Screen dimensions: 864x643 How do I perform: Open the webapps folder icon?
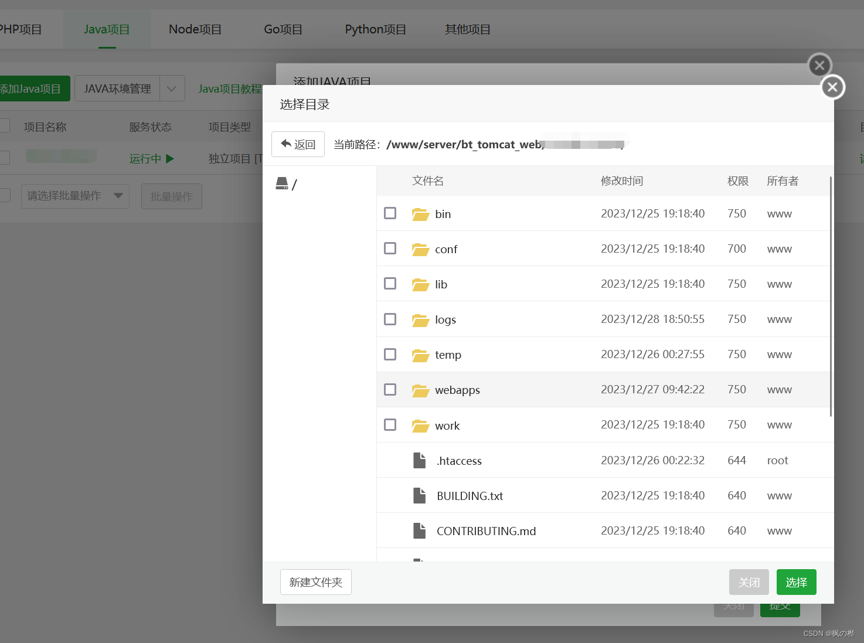(420, 390)
